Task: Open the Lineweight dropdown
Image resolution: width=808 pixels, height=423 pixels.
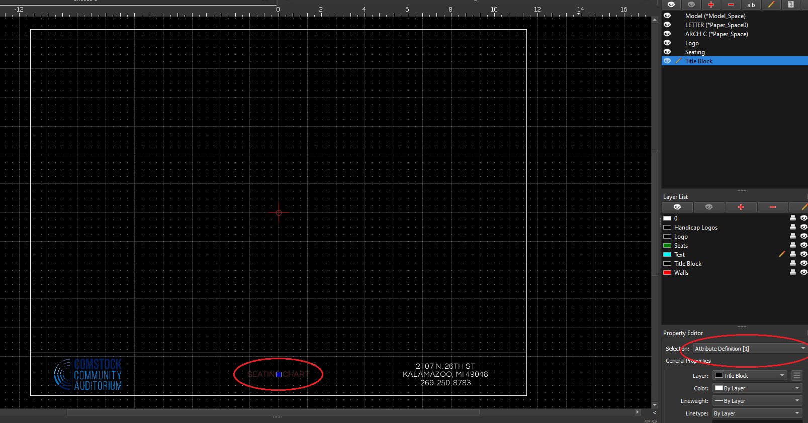Action: point(757,400)
